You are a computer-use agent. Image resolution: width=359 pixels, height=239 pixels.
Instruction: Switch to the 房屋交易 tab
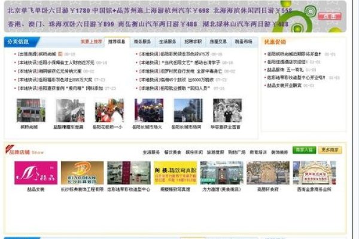218,42
